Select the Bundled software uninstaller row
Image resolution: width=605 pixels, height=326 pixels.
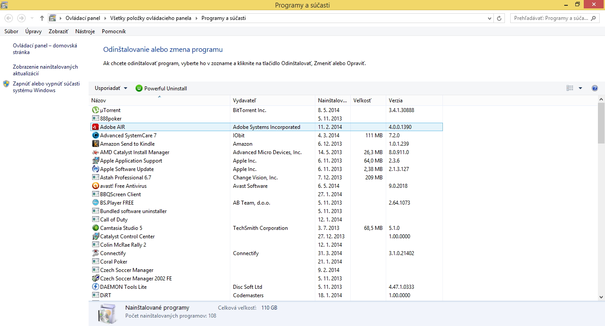[266, 211]
